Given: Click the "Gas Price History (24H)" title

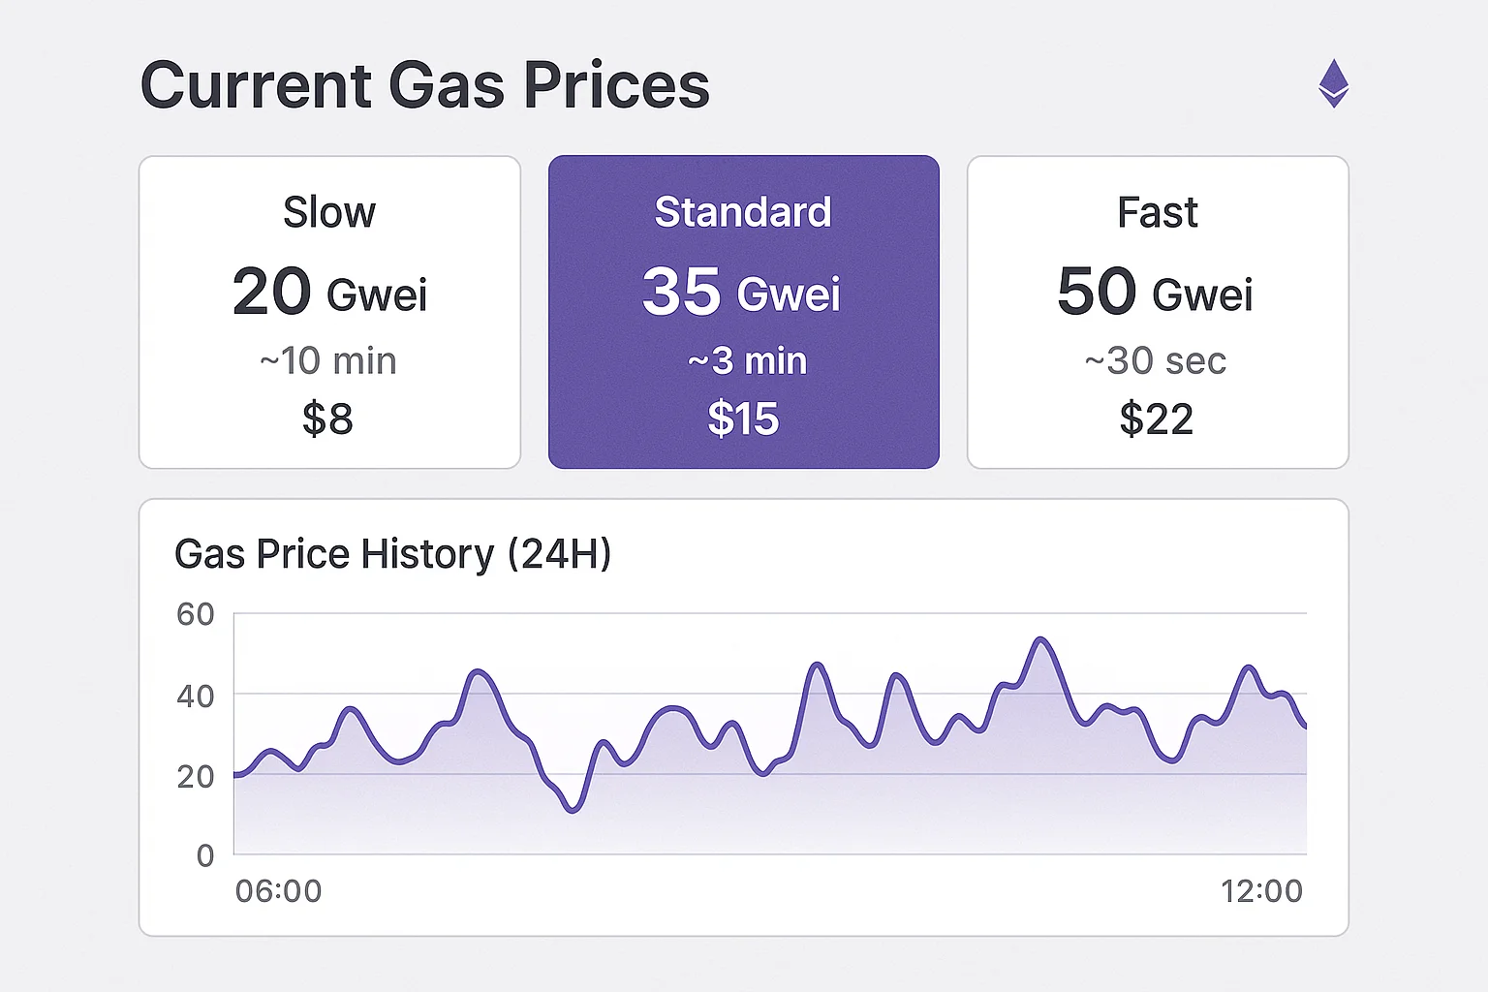Looking at the screenshot, I should tap(392, 554).
